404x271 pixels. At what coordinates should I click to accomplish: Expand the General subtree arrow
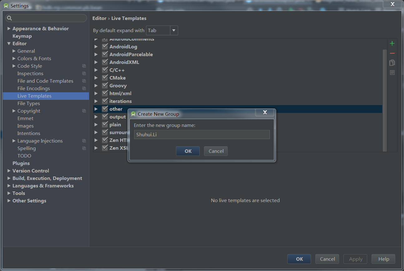tap(14, 51)
